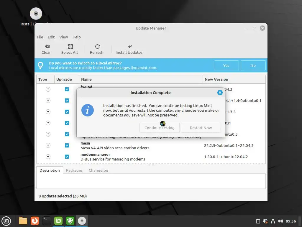Click the green Mint panel icon
The height and width of the screenshot is (227, 302).
(58, 221)
